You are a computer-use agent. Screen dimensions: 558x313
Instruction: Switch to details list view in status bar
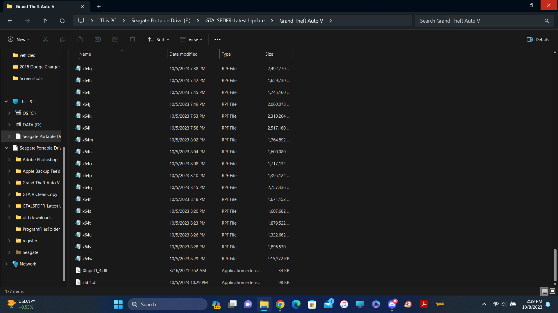tap(544, 291)
